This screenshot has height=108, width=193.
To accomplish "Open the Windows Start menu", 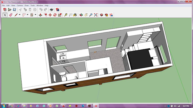I will click(4, 106).
